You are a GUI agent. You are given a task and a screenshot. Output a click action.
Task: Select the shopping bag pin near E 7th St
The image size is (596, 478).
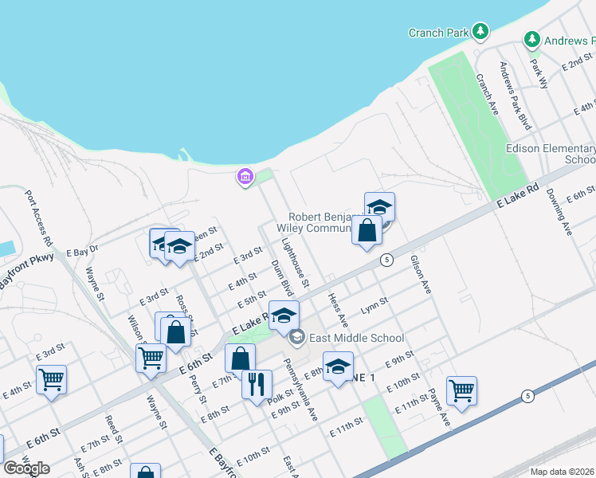(240, 359)
